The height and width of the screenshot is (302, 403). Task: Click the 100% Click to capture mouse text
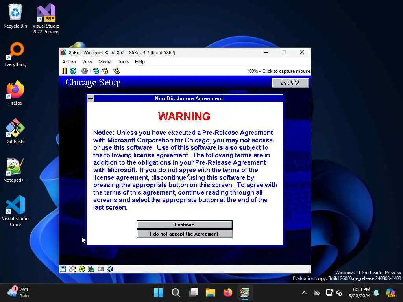click(x=278, y=71)
